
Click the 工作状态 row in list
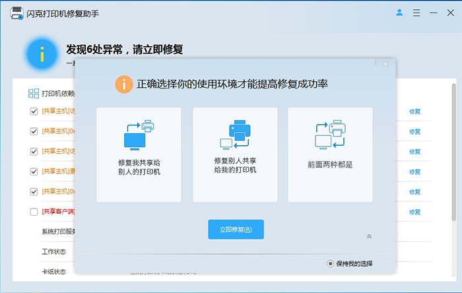tap(54, 251)
